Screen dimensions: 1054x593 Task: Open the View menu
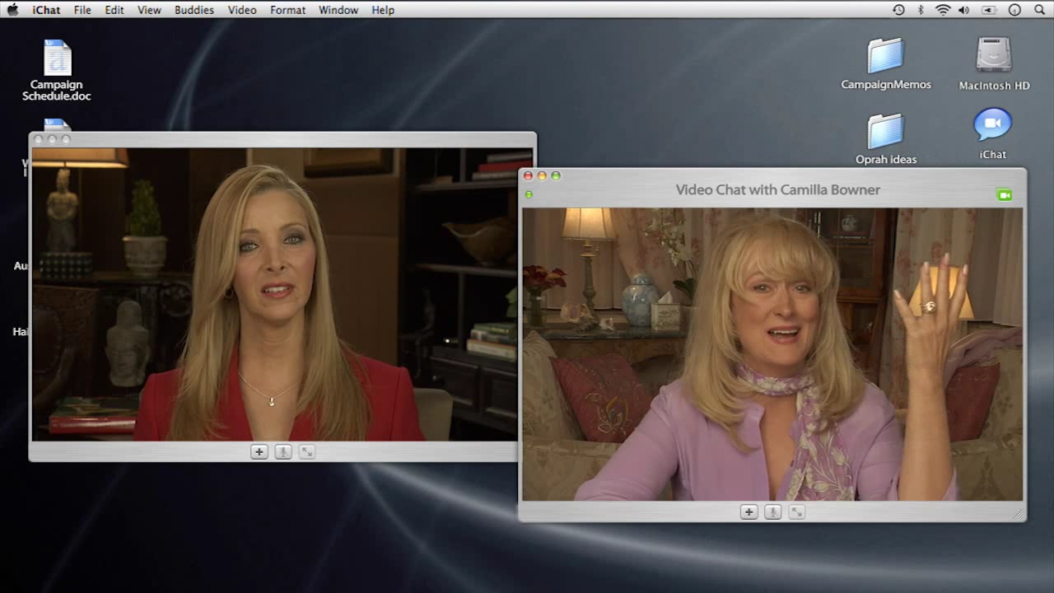[x=149, y=10]
